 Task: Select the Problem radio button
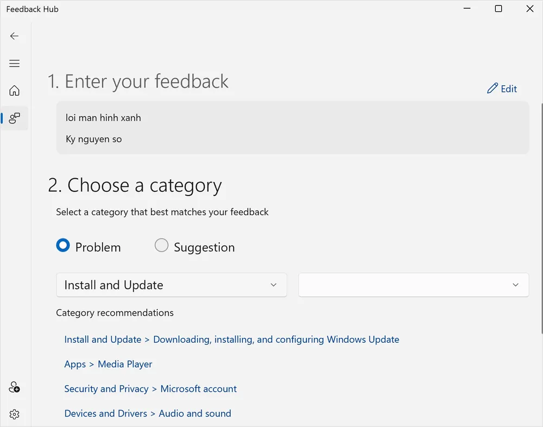coord(63,246)
